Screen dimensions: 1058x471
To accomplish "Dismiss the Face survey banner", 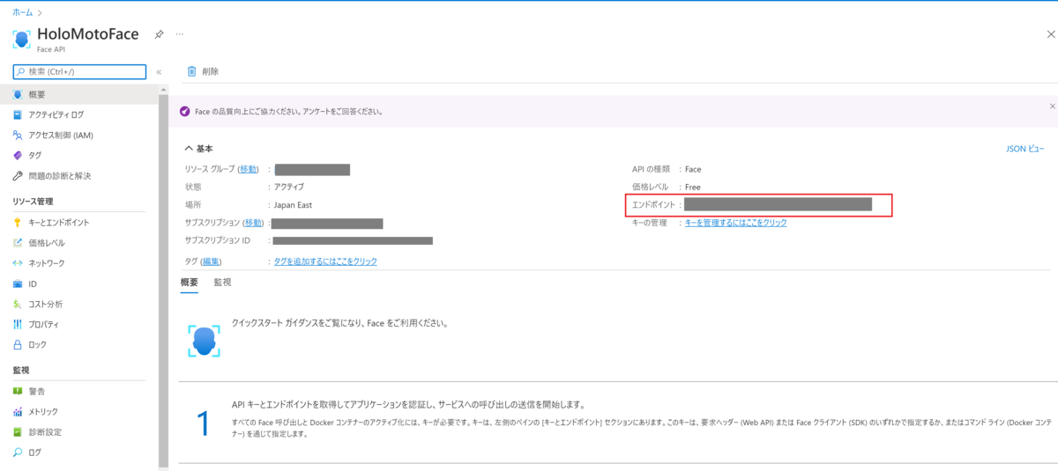I will (x=1052, y=106).
